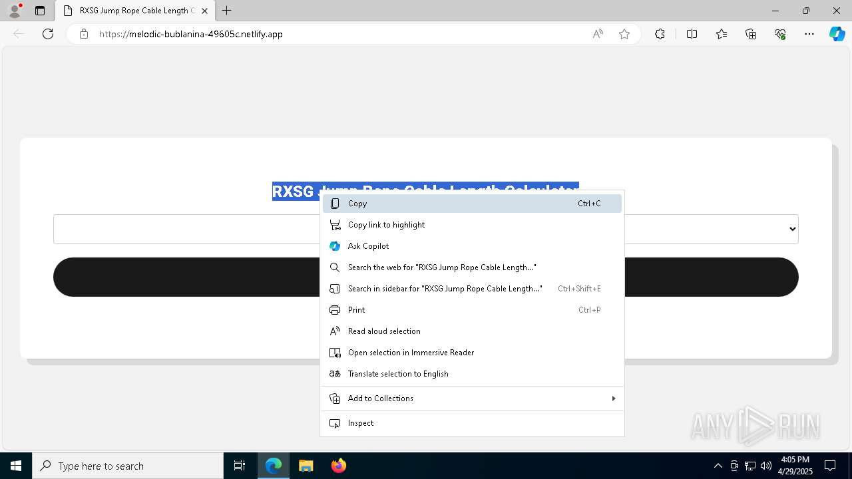Click the Collections icon in context menu
Viewport: 852px width, 479px height.
335,399
